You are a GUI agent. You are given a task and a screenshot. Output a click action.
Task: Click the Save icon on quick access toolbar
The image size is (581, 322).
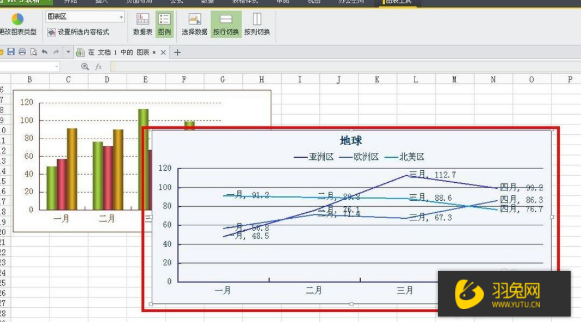pyautogui.click(x=12, y=51)
